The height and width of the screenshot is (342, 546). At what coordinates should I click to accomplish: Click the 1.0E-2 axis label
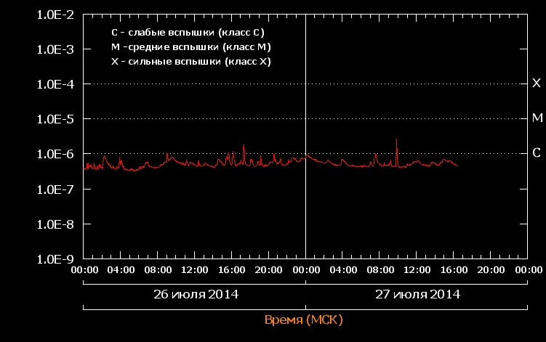[x=55, y=15]
